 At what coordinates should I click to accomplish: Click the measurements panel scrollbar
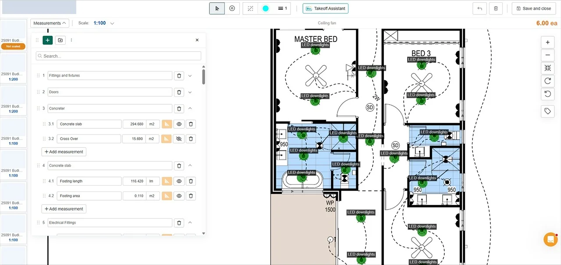click(x=203, y=77)
